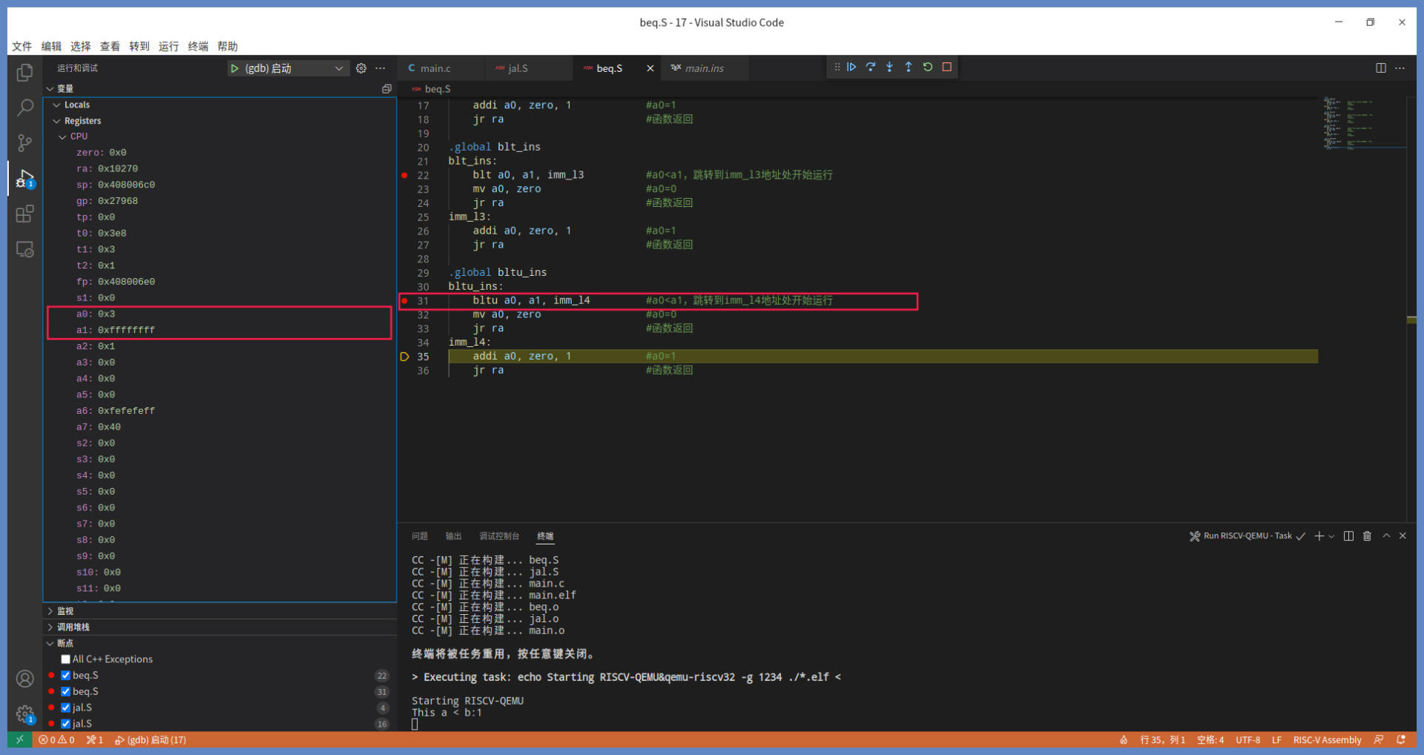Toggle All C++ Exceptions checkbox
The image size is (1424, 755).
tap(66, 659)
